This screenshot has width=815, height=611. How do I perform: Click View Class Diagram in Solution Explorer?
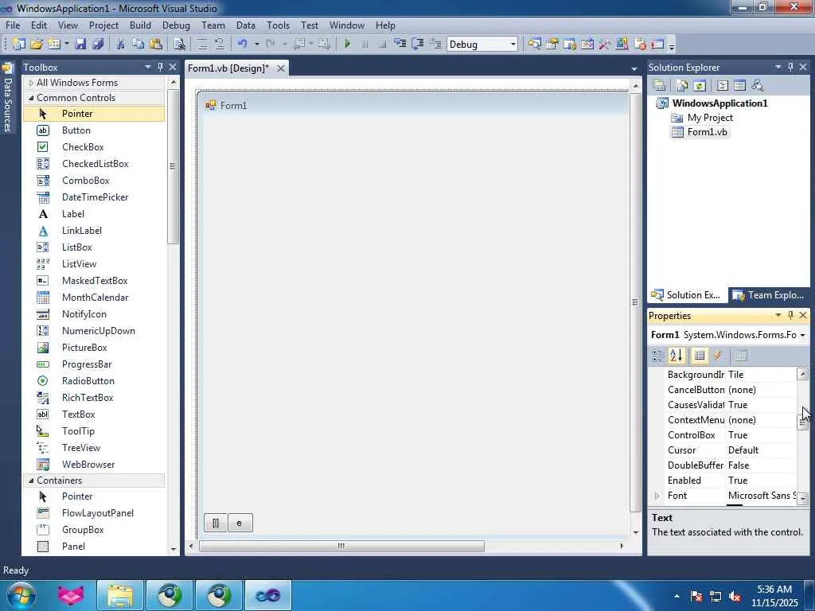point(758,85)
